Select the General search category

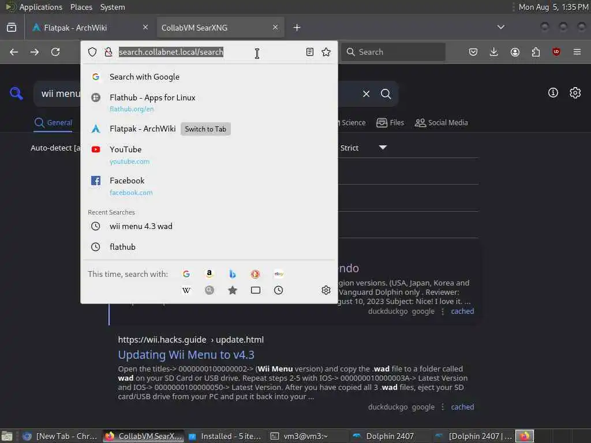tap(53, 122)
